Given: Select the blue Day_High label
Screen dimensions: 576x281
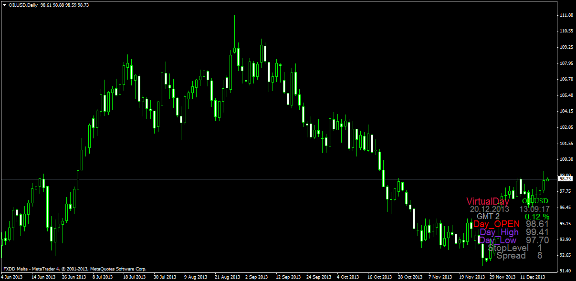Looking at the screenshot, I should pos(499,232).
